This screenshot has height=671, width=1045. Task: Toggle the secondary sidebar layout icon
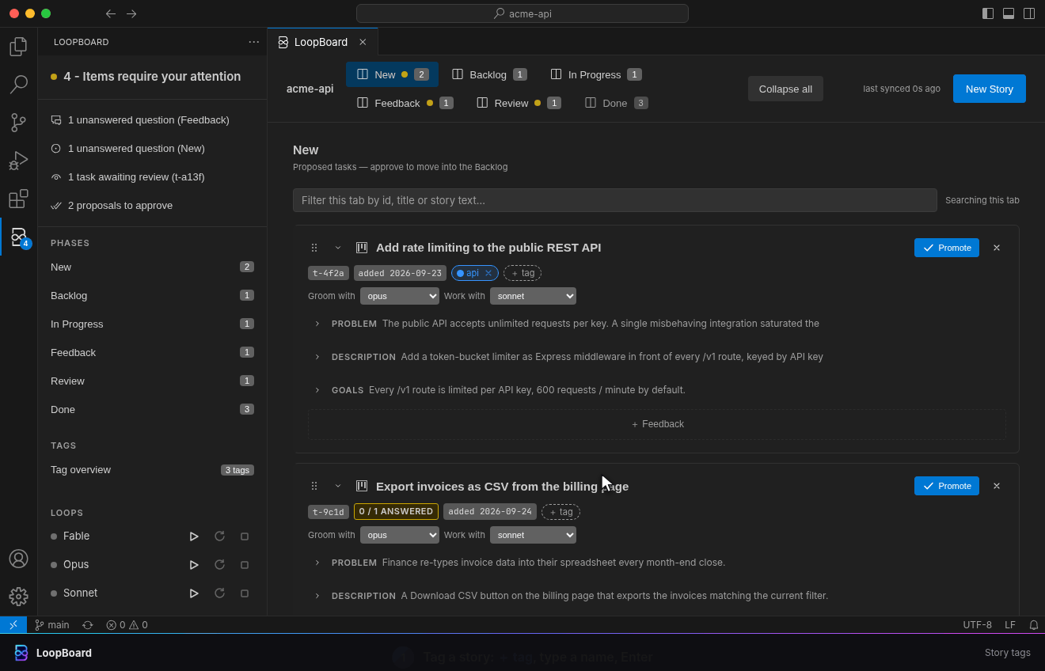(x=1029, y=13)
